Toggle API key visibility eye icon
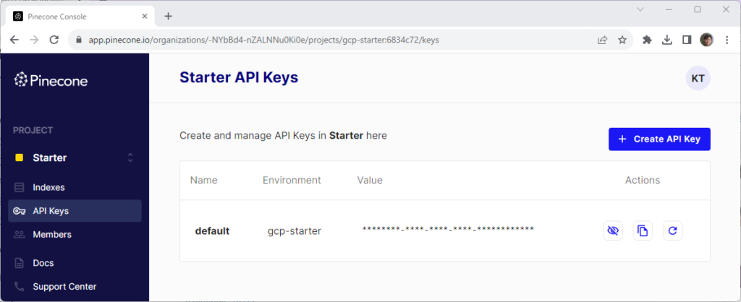 (x=613, y=230)
